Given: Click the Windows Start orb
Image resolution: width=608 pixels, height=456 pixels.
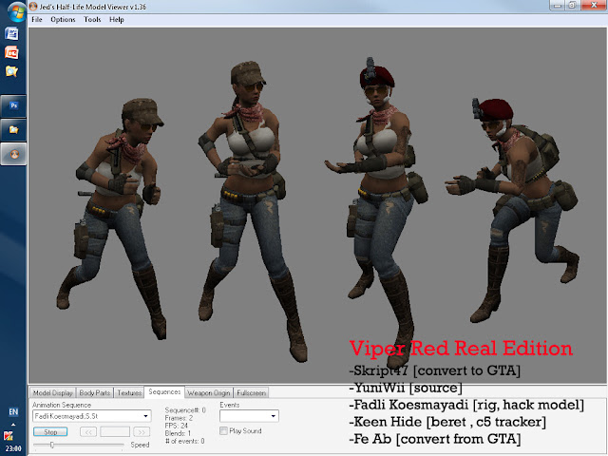Looking at the screenshot, I should pyautogui.click(x=17, y=11).
